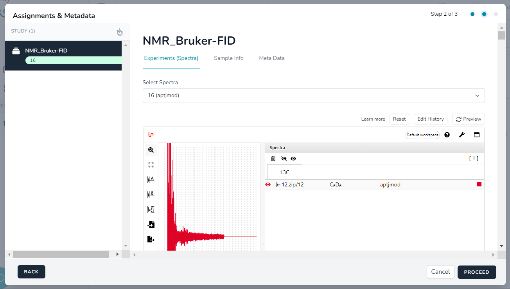510x289 pixels.
Task: Open NMRium general settings via wrench icon
Action: pyautogui.click(x=462, y=135)
